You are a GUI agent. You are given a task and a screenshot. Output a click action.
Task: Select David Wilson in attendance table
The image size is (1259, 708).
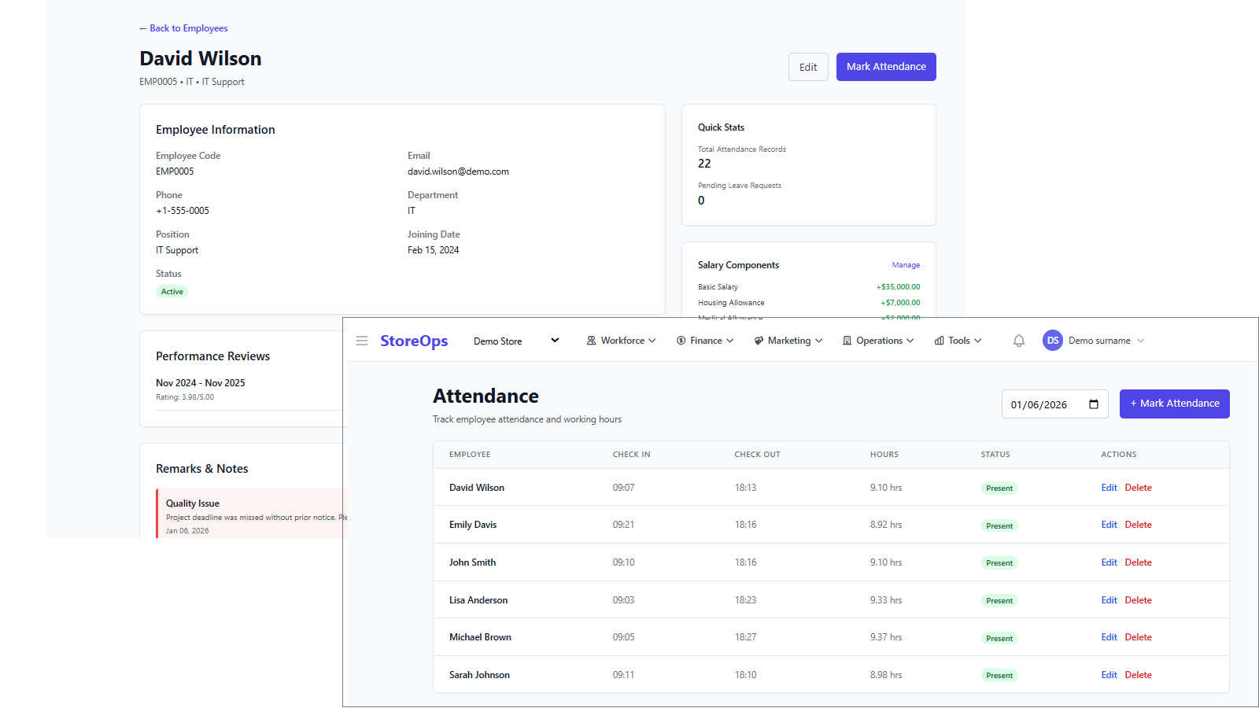coord(477,488)
